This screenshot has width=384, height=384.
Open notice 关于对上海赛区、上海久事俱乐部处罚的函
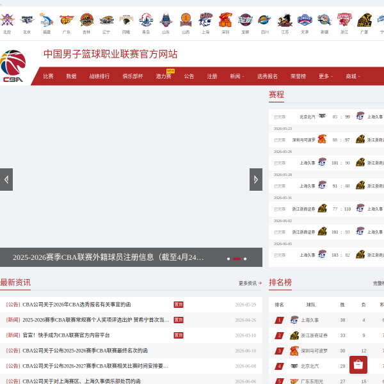pyautogui.click(x=81, y=381)
